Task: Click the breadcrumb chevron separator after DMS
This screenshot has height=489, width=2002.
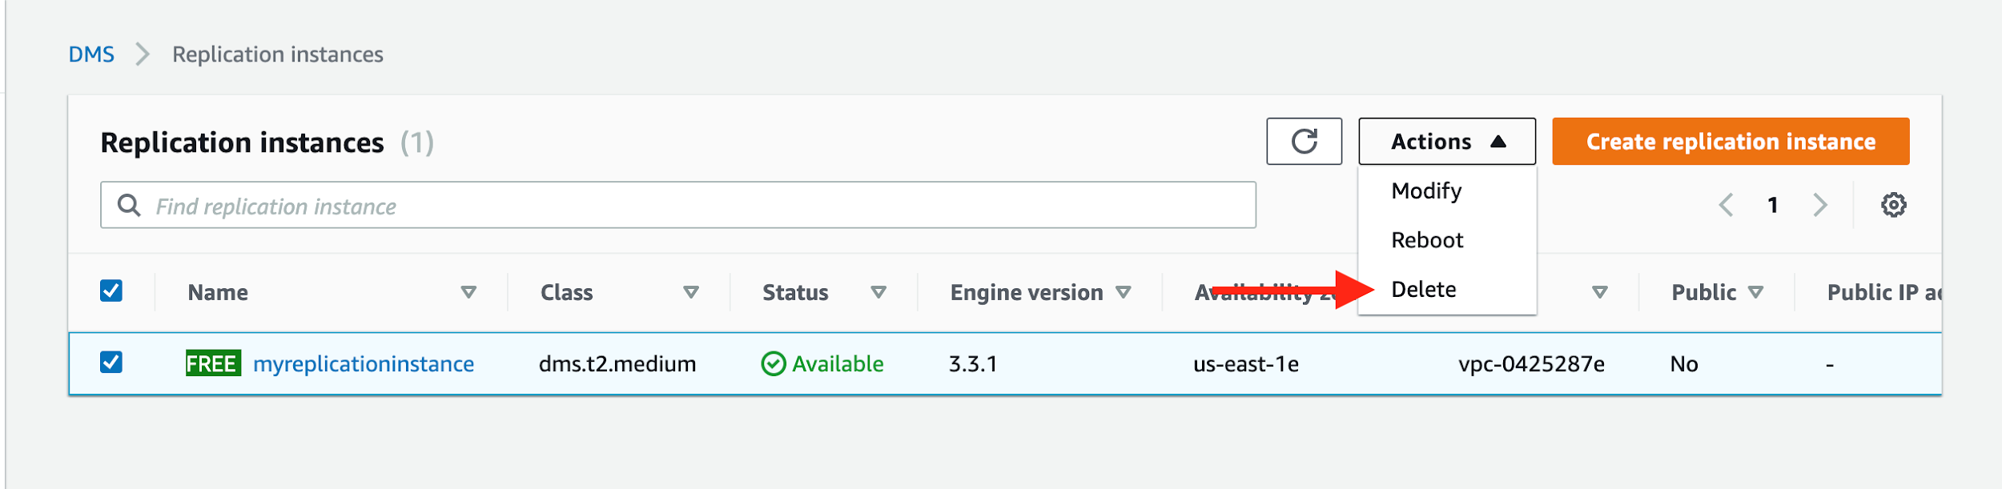Action: coord(143,54)
